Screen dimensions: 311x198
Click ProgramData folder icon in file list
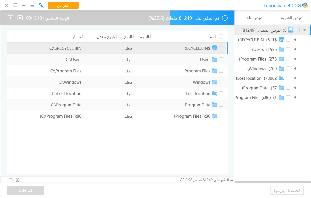click(x=215, y=105)
